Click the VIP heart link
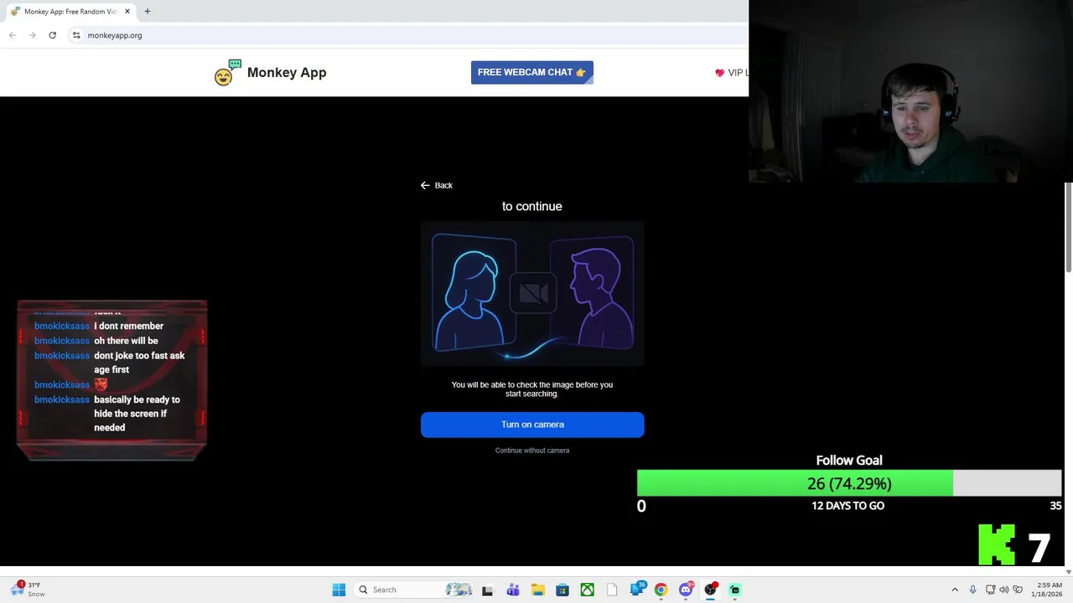 (x=731, y=73)
